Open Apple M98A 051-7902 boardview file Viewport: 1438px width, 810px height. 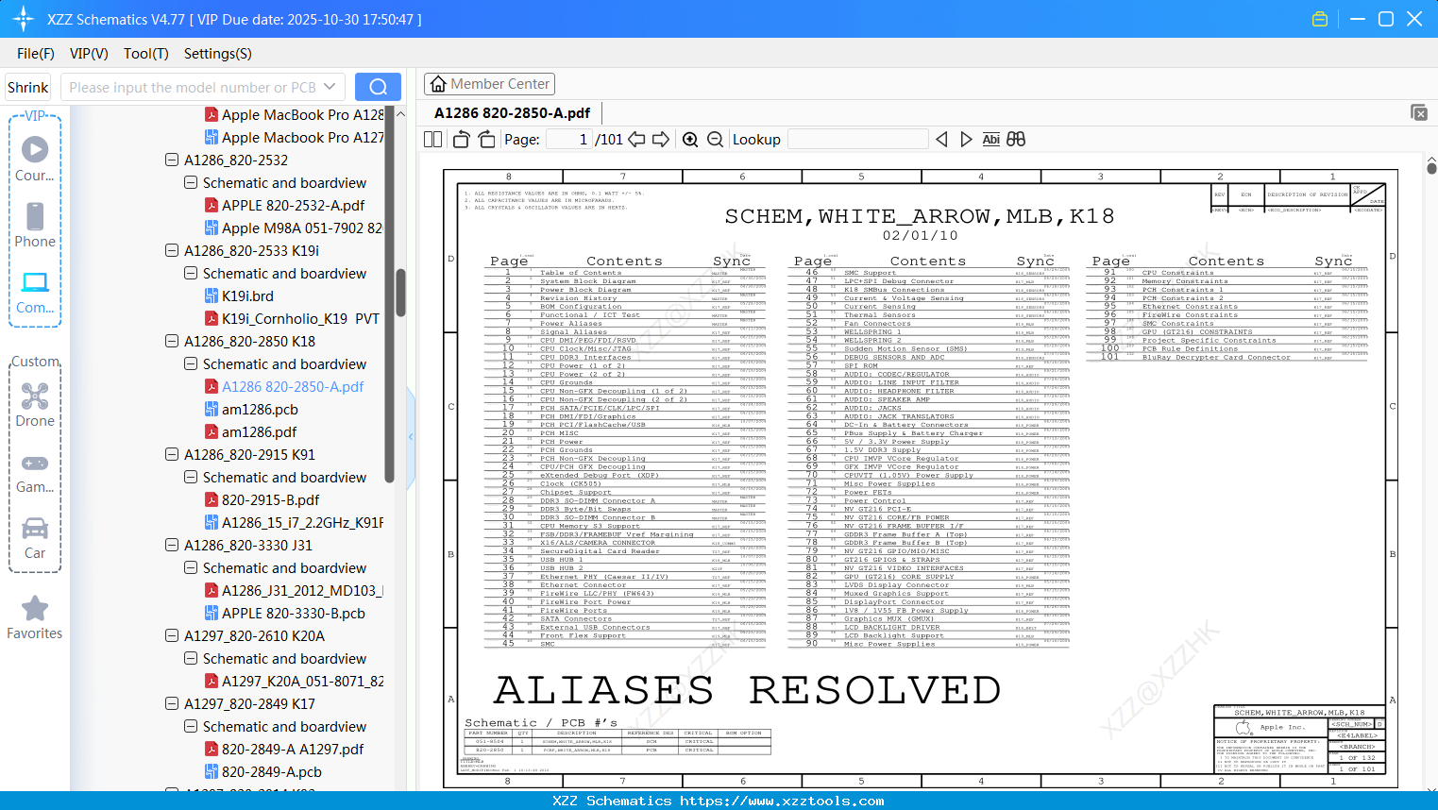pos(294,228)
